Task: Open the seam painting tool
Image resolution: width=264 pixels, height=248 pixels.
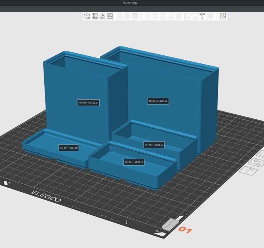Action: click(x=194, y=16)
